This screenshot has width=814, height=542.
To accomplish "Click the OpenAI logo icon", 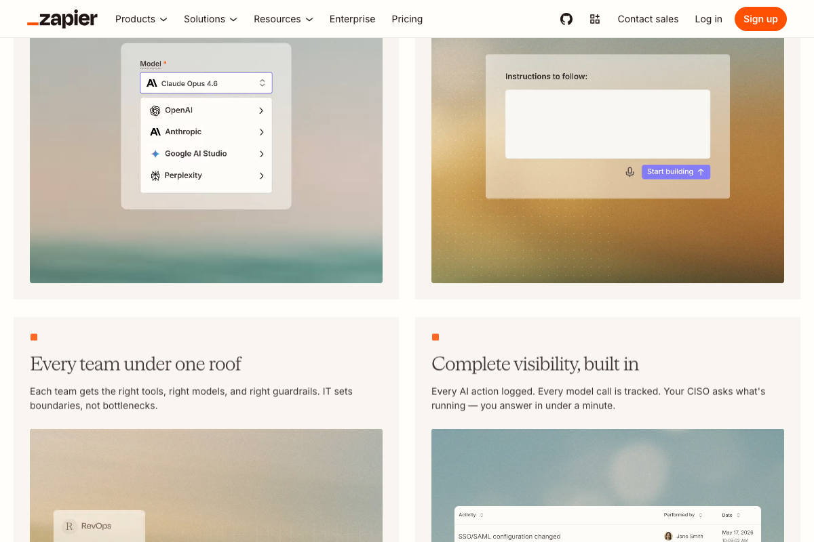I will click(x=155, y=110).
